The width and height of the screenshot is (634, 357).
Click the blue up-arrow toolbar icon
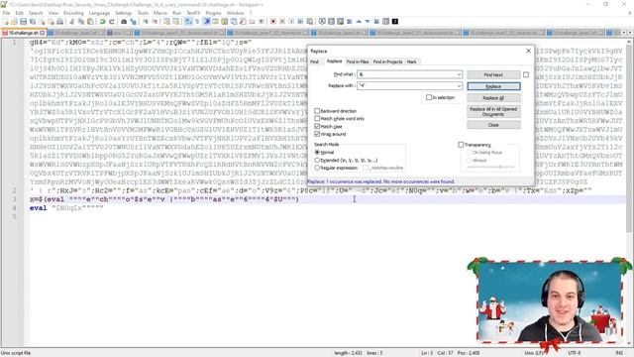(359, 22)
